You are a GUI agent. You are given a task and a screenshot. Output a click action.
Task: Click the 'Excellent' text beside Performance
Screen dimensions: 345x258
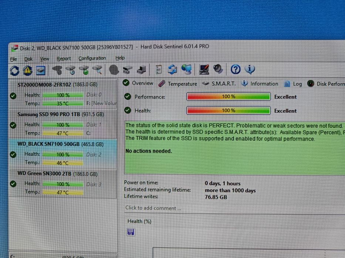[x=285, y=97]
